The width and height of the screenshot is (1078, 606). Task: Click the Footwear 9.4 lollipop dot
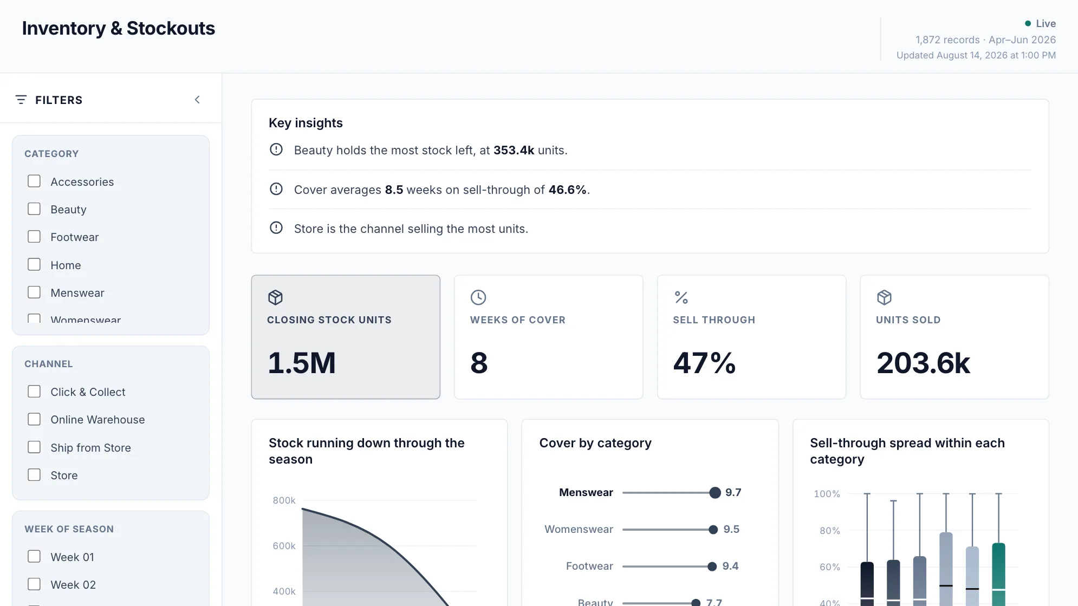[x=712, y=566]
